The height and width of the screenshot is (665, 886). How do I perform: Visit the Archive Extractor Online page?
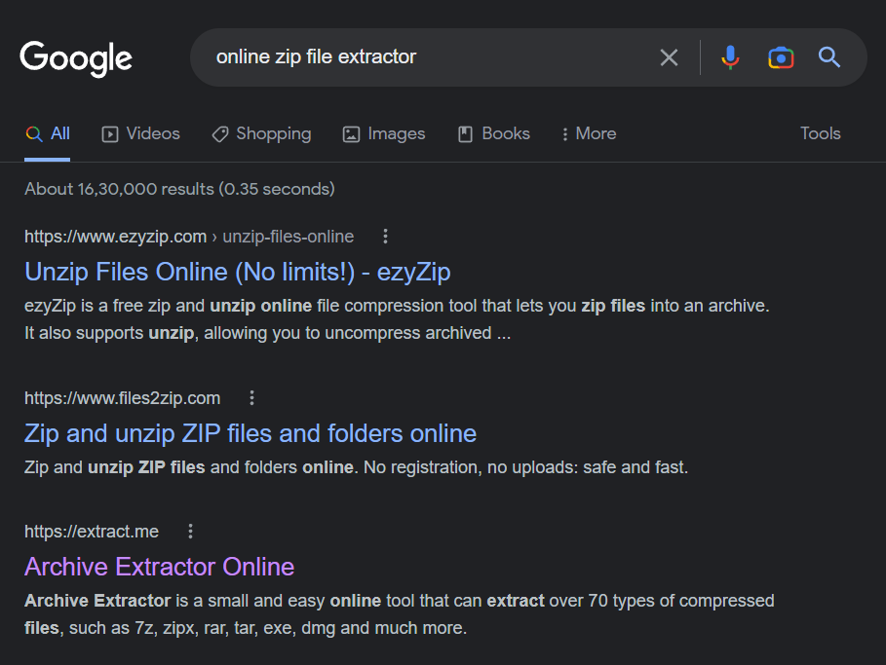pyautogui.click(x=159, y=567)
